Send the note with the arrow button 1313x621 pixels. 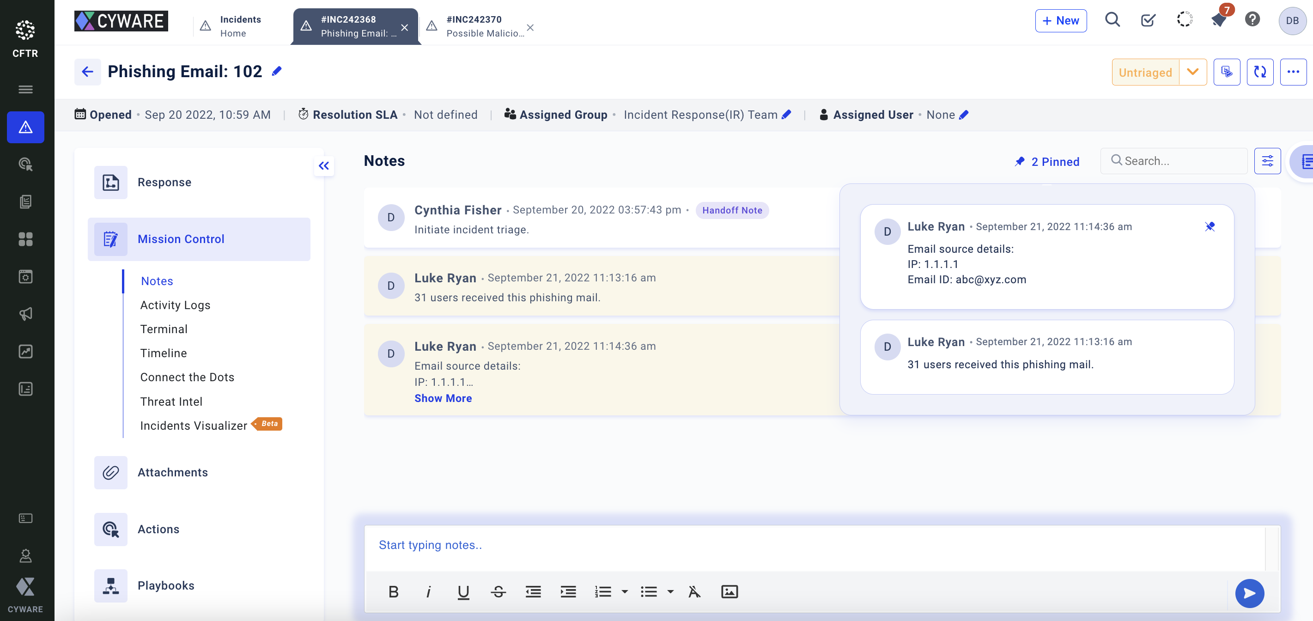coord(1249,593)
